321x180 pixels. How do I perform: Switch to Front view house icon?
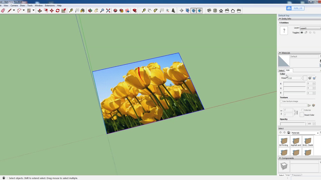[221, 10]
